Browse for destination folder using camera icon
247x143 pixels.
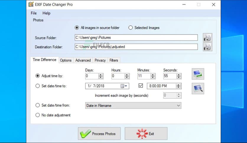point(207,47)
